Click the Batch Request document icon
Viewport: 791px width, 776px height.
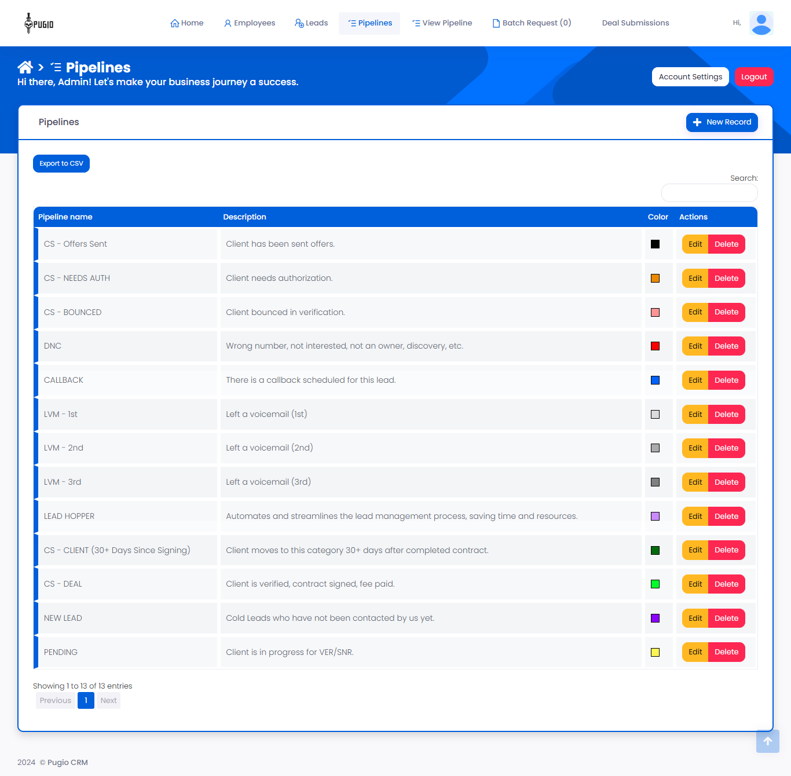coord(496,22)
